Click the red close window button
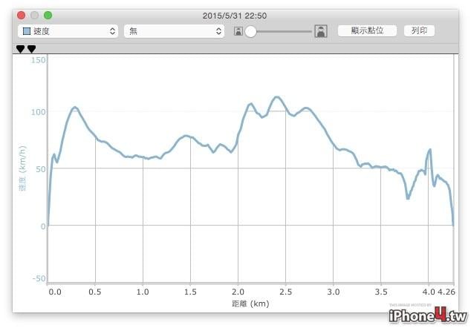This screenshot has width=471, height=328. click(21, 15)
